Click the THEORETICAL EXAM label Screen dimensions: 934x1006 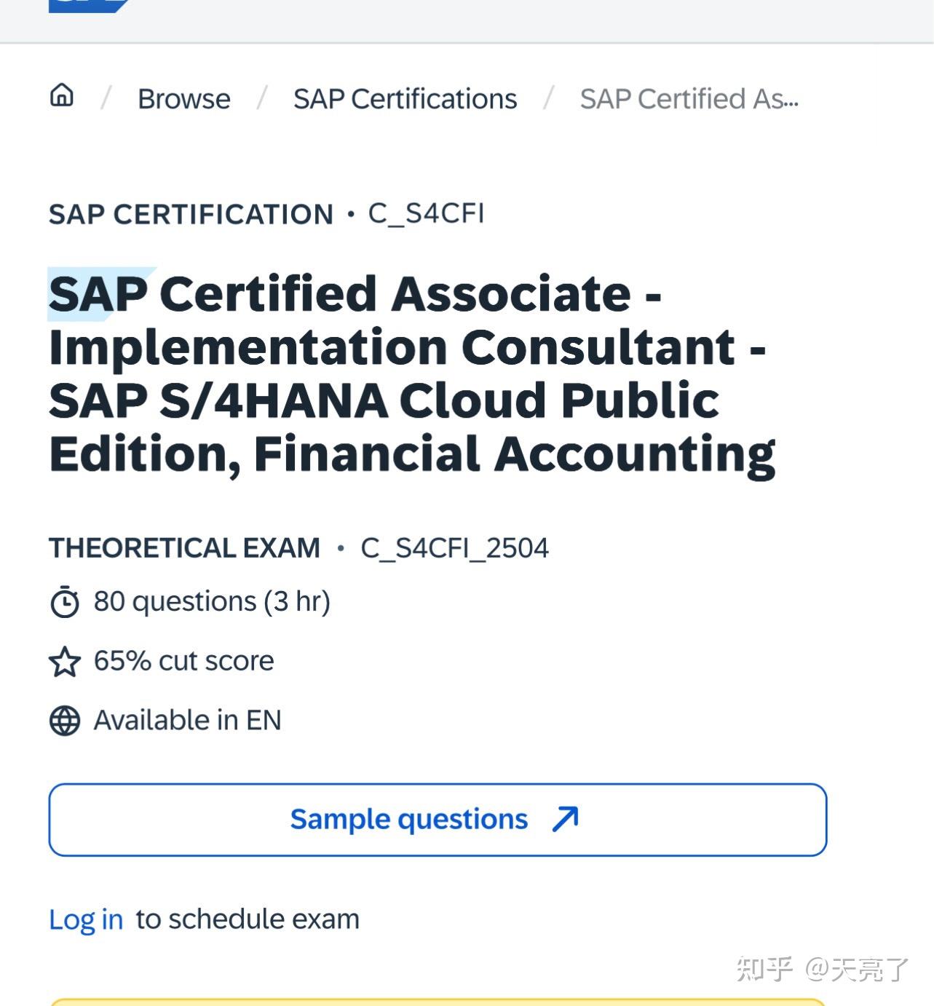pyautogui.click(x=184, y=548)
